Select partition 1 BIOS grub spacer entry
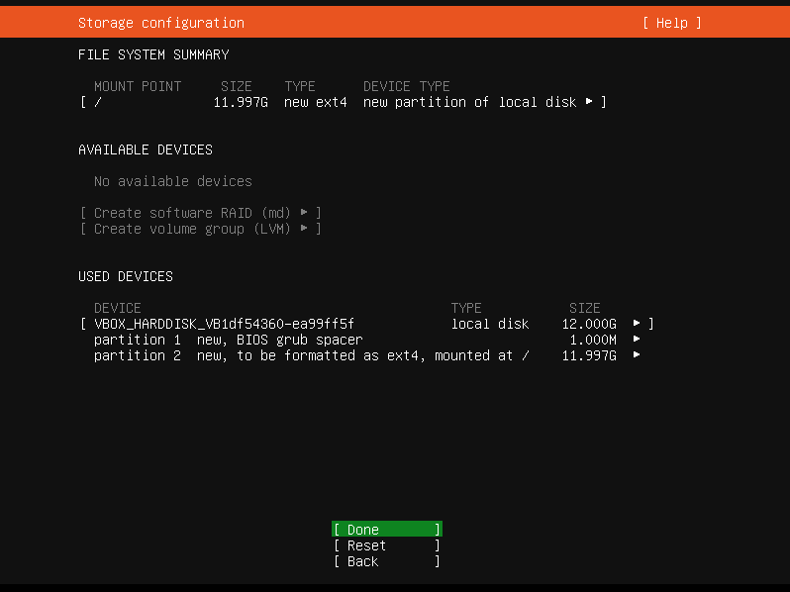 click(228, 340)
